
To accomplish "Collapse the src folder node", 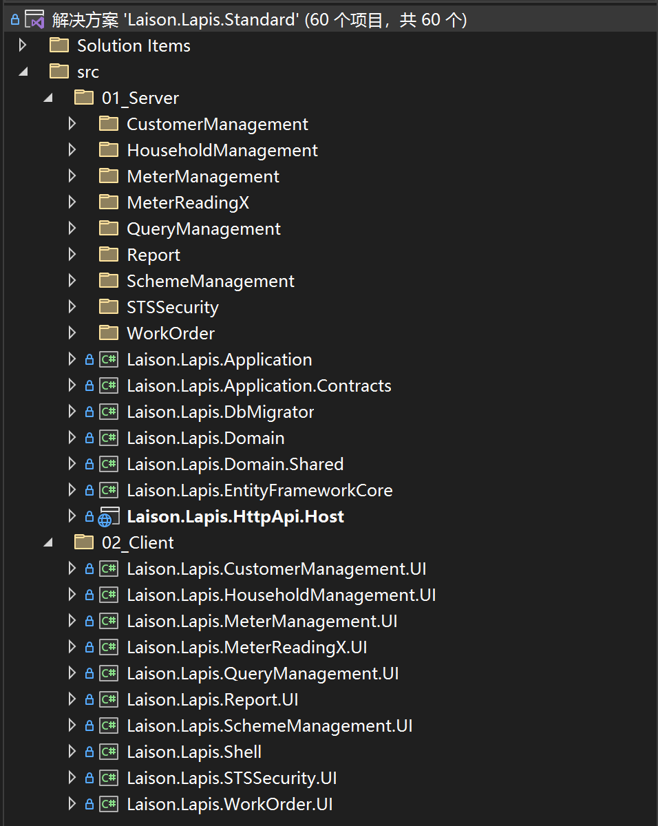I will [23, 72].
